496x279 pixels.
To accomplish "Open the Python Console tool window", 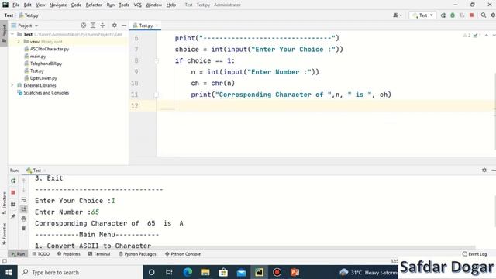I will pos(183,254).
